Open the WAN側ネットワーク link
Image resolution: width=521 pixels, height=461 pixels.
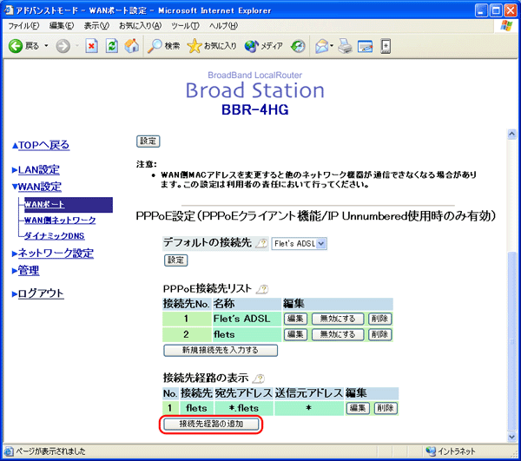tap(60, 220)
